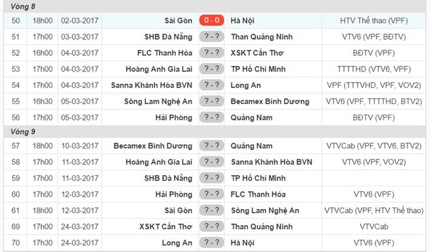Viewport: 430px width, 252px height.
Task: Open the Sài Gòn team link in match 50
Action: click(x=179, y=21)
